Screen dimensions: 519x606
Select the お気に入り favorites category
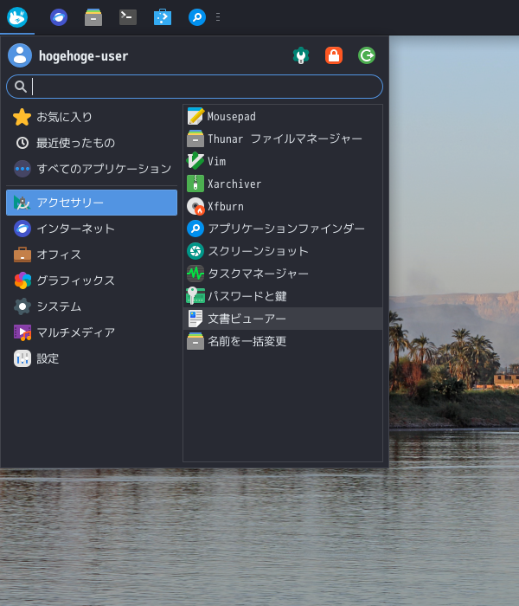click(x=92, y=117)
